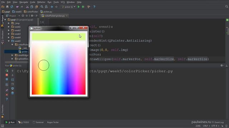The height and width of the screenshot is (128, 229).
Task: Click Scroll from Source target icon
Action: coord(23,16)
